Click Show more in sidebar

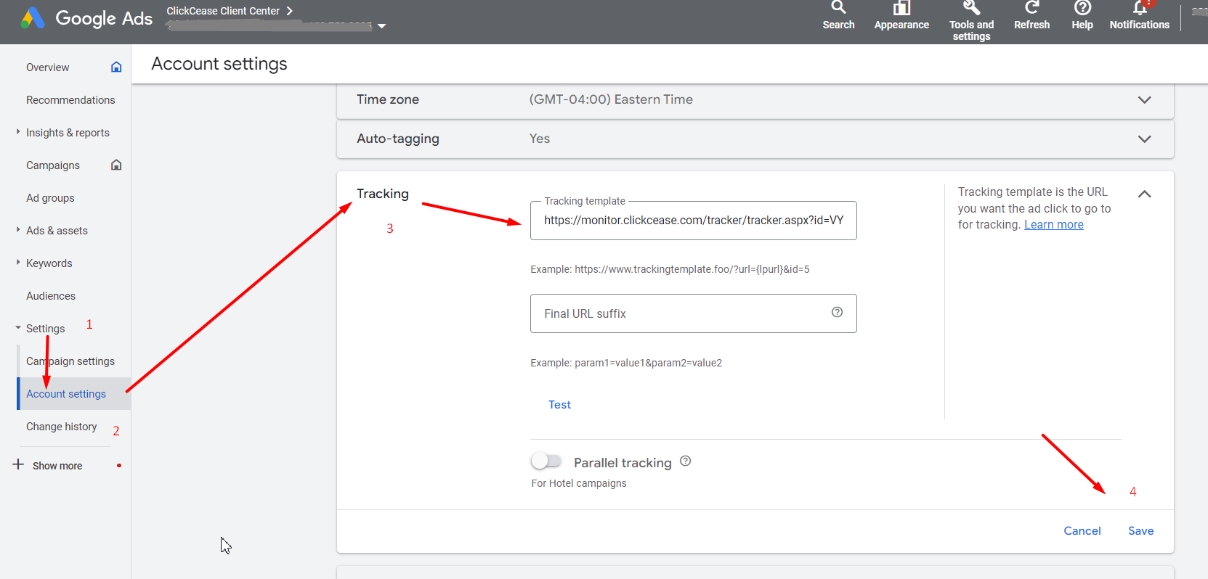click(57, 466)
